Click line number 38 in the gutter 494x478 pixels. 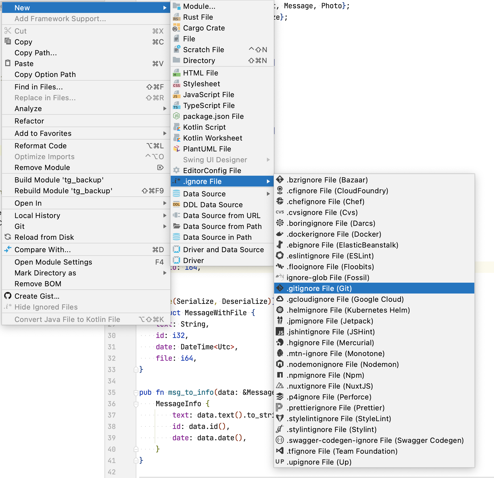pos(112,427)
